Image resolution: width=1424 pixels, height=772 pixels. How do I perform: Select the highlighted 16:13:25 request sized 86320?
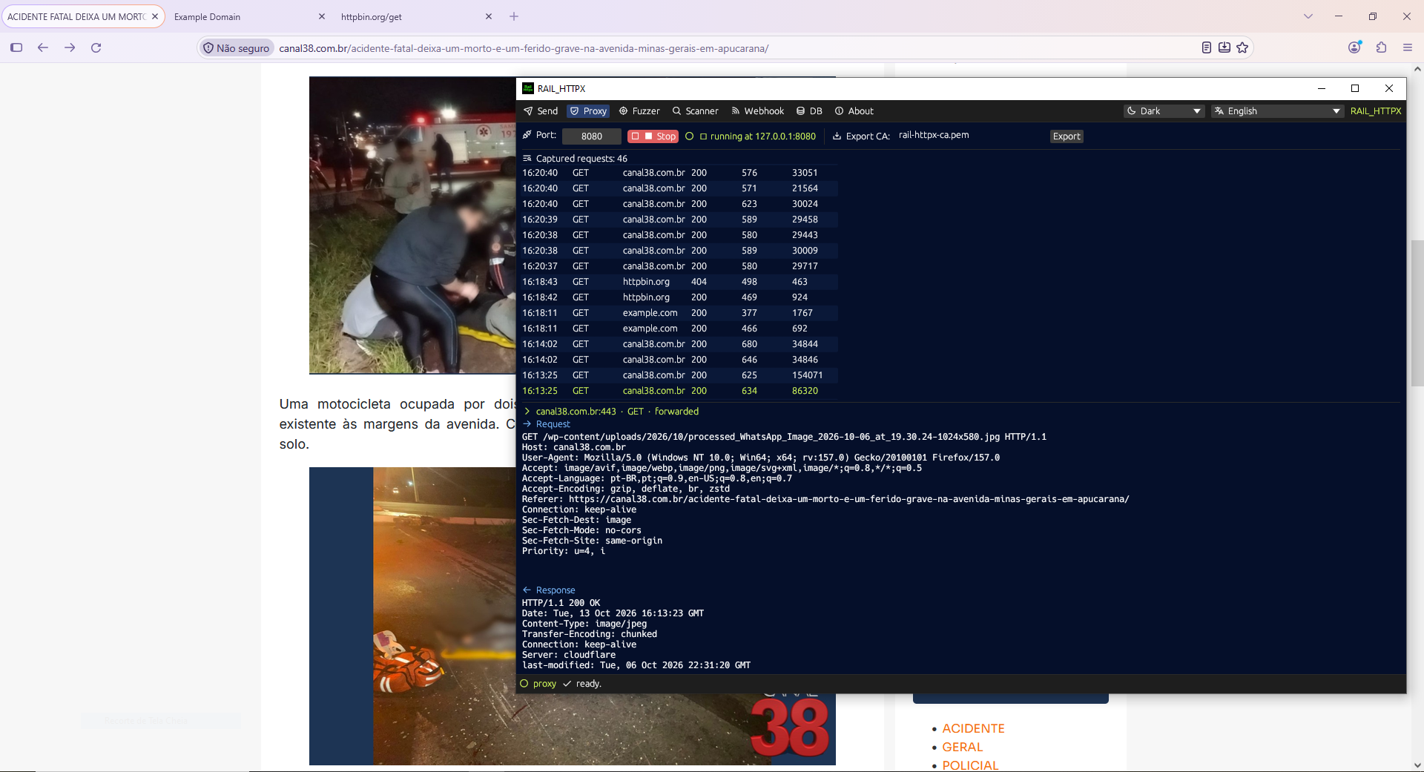(x=679, y=391)
